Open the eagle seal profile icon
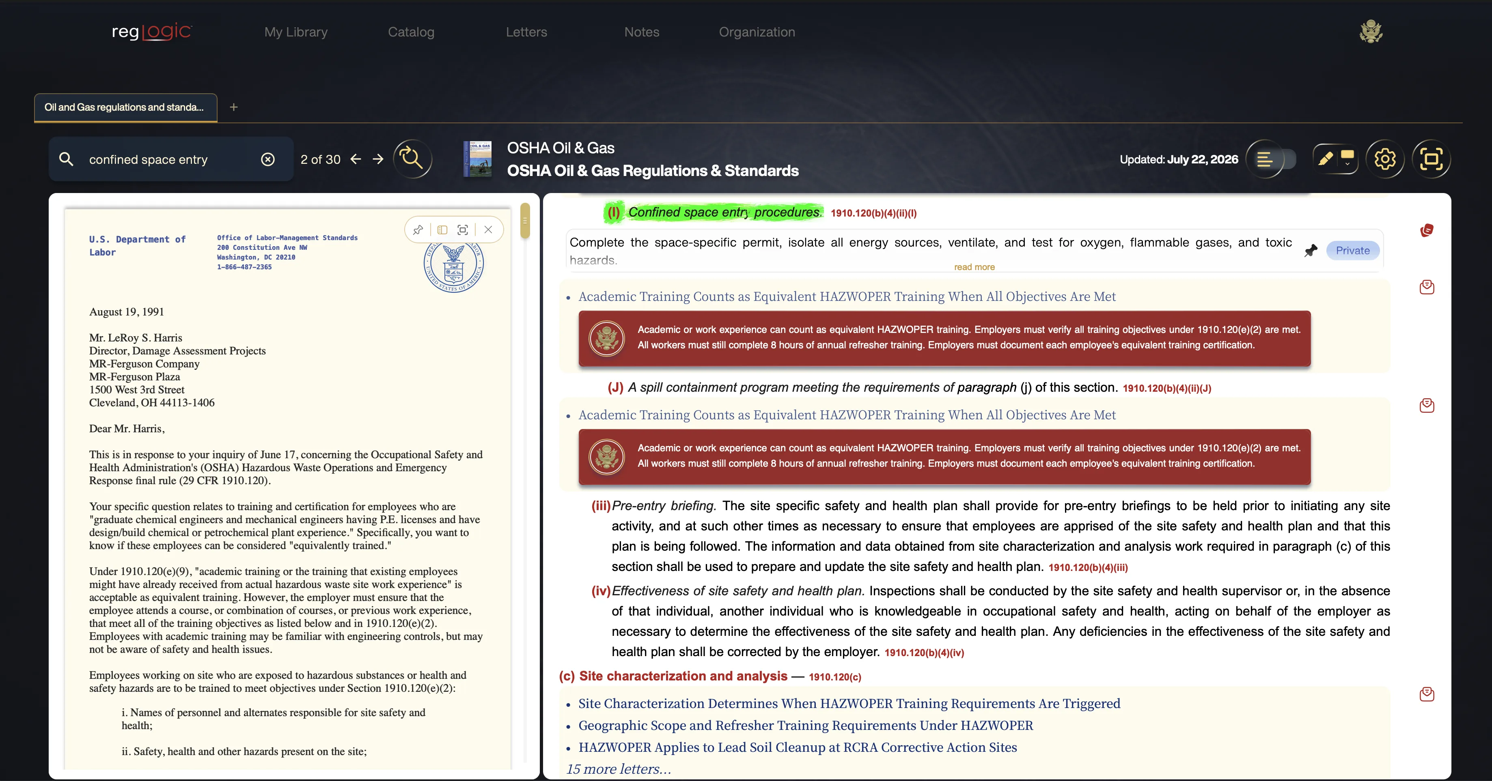The image size is (1492, 781). (1371, 32)
